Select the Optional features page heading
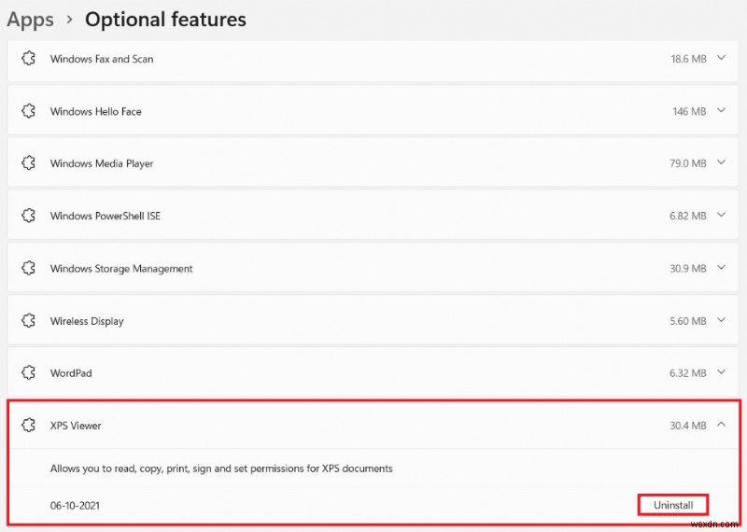The height and width of the screenshot is (532, 747). pos(165,19)
